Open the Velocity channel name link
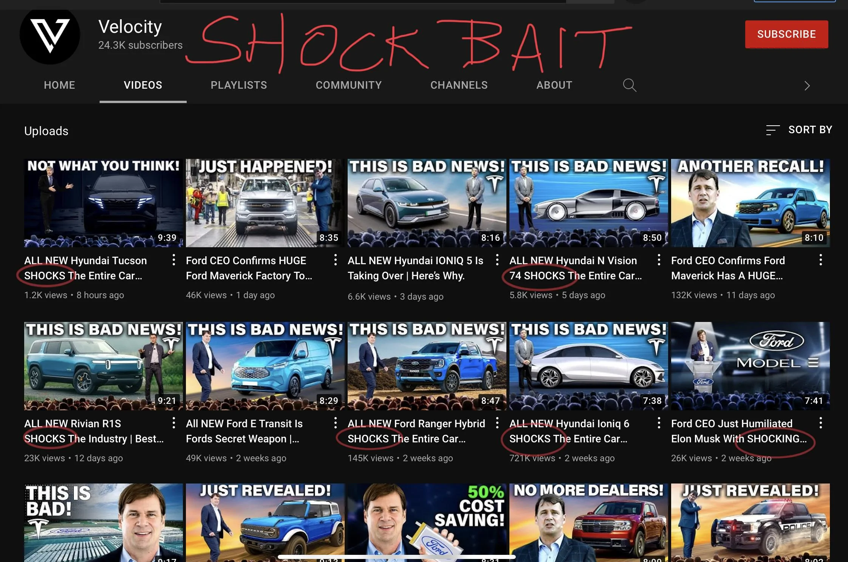Image resolution: width=848 pixels, height=562 pixels. [x=130, y=27]
